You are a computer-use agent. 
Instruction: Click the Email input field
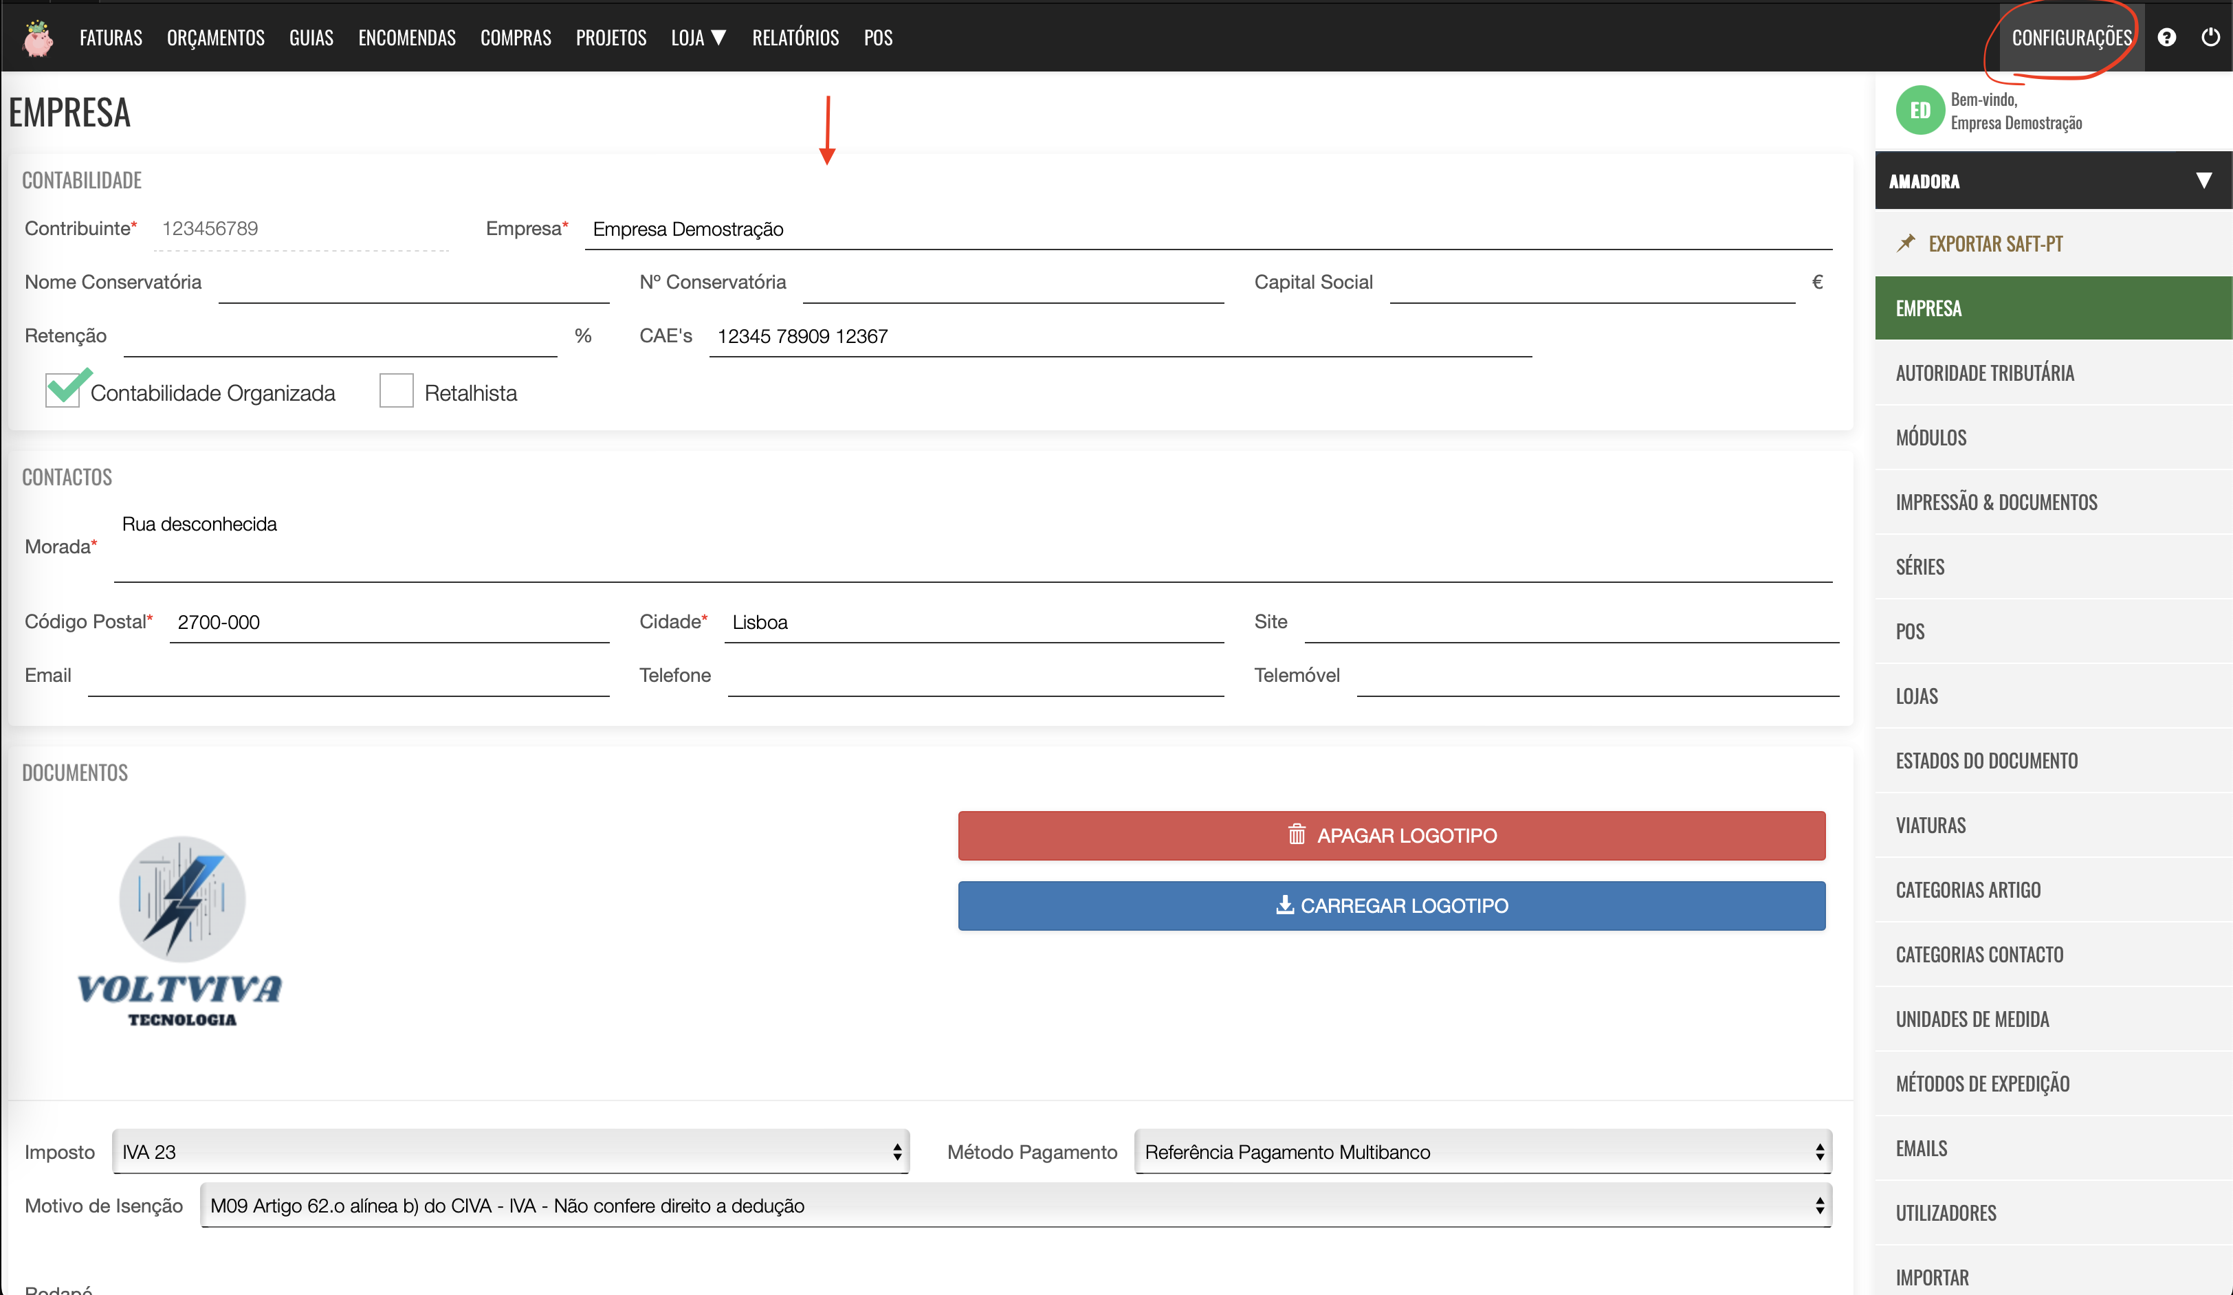click(349, 677)
